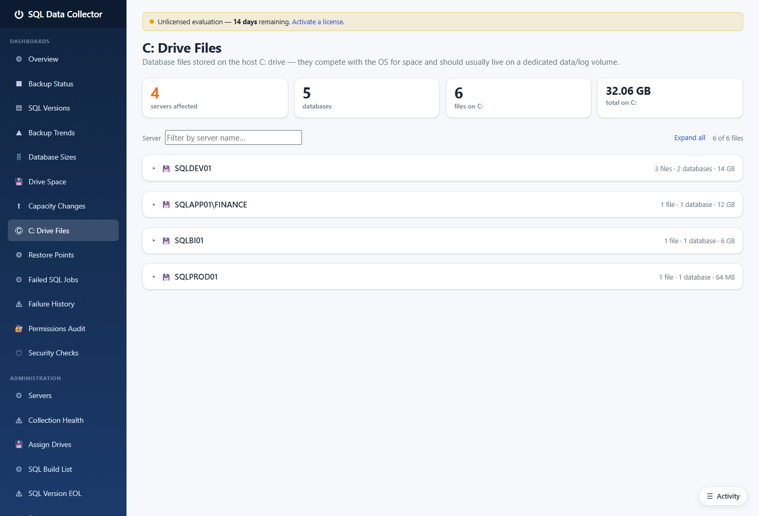This screenshot has height=516, width=759.
Task: Click the disk icon beside SQLPROD01
Action: click(166, 277)
